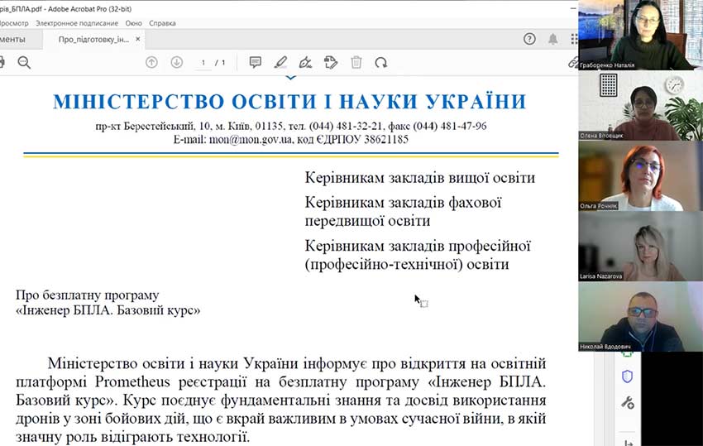Open the sign document tool
Screen dimensions: 703x446
(305, 62)
